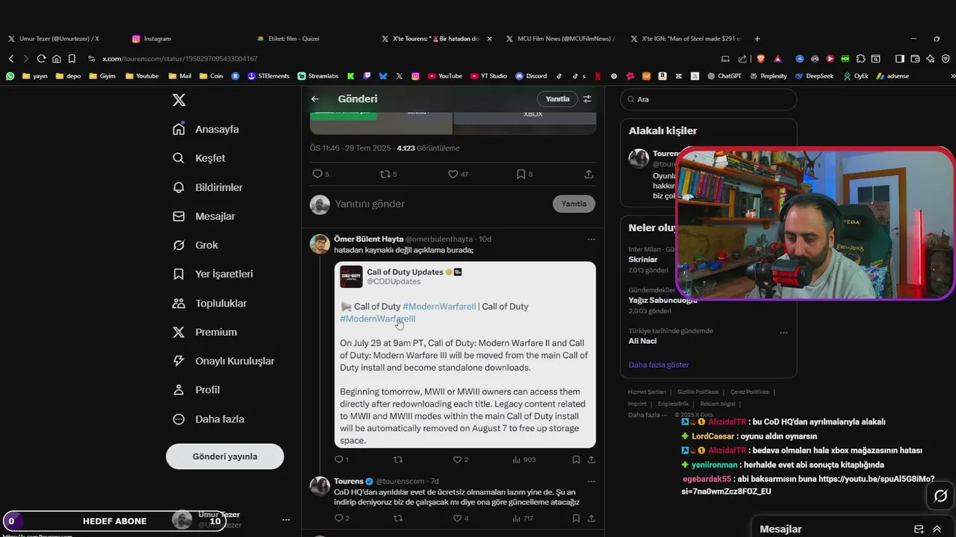Like the Tourens comment with 4 likes
956x537 pixels.
[461, 518]
